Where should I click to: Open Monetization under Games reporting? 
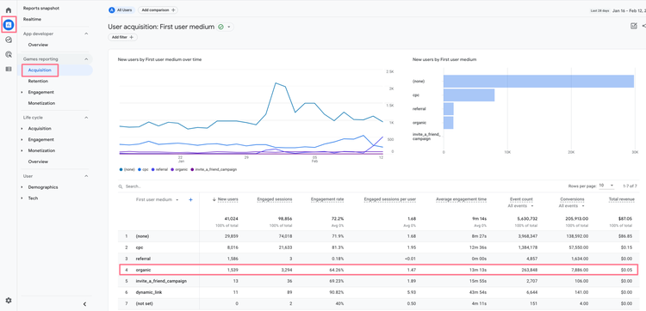41,103
